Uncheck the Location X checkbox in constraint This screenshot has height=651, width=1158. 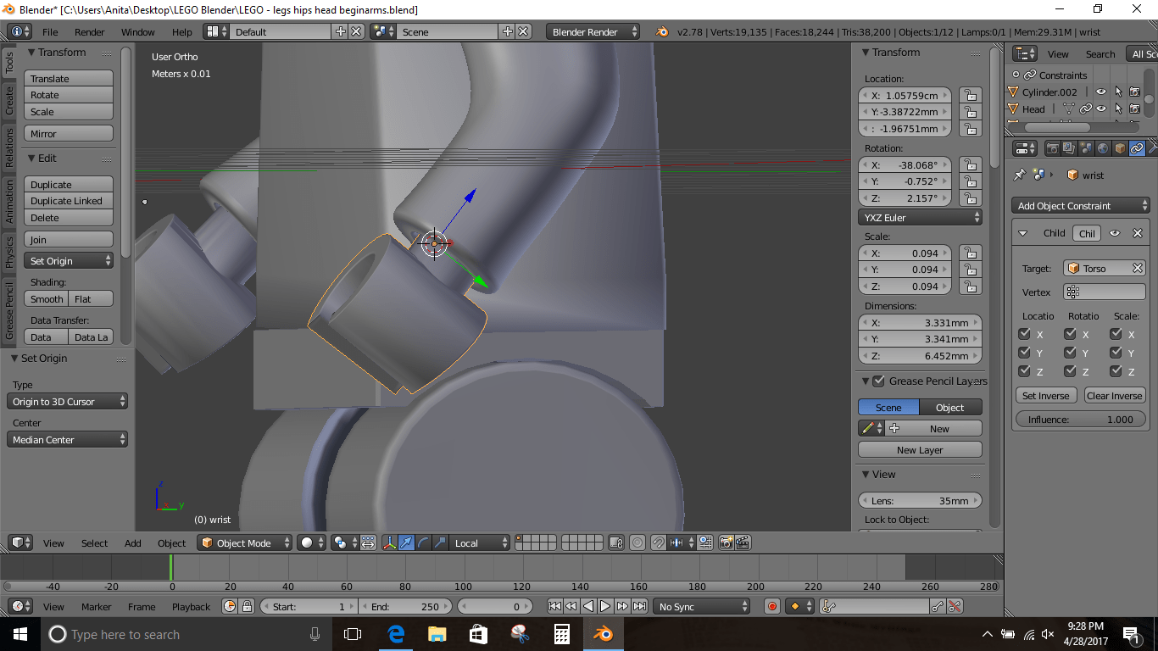(x=1025, y=335)
